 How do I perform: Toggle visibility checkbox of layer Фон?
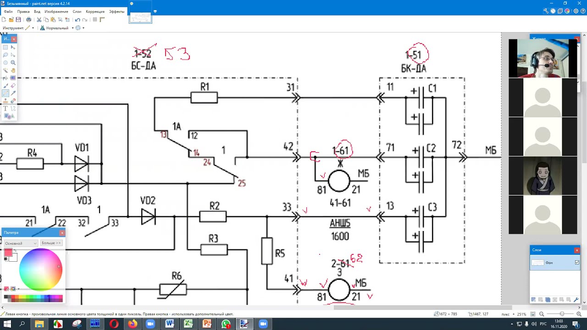577,263
